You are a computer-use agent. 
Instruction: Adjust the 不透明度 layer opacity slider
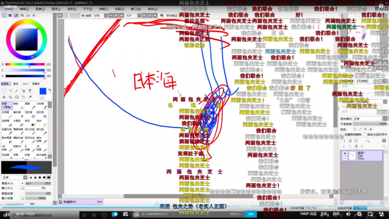[370, 124]
